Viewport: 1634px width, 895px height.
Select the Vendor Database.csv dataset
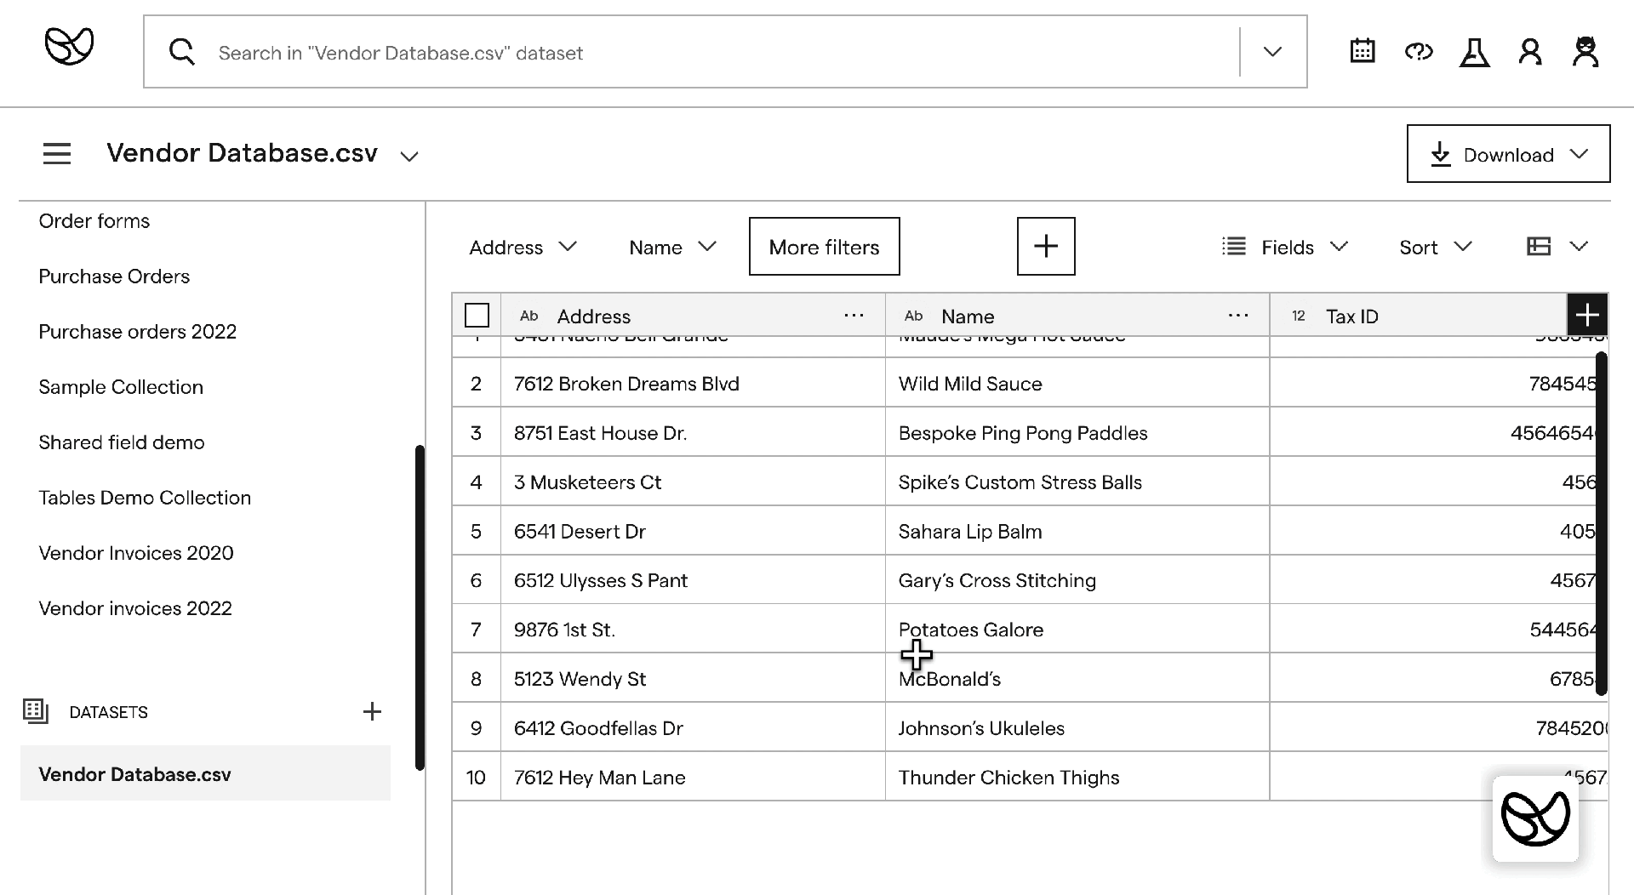(205, 773)
